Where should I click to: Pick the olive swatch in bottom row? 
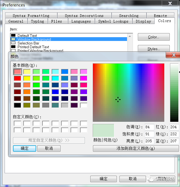pyautogui.click(x=27, y=105)
